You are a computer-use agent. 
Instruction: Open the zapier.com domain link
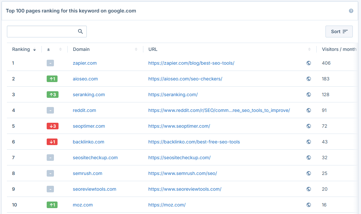click(x=85, y=63)
